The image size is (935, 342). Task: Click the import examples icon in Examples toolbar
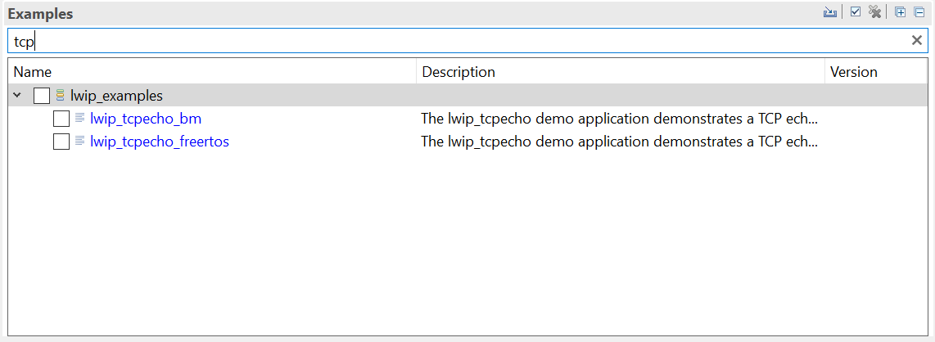coord(830,12)
